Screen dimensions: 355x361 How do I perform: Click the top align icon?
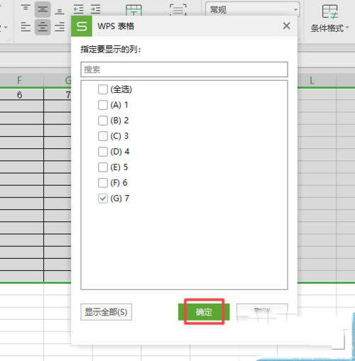[x=26, y=9]
